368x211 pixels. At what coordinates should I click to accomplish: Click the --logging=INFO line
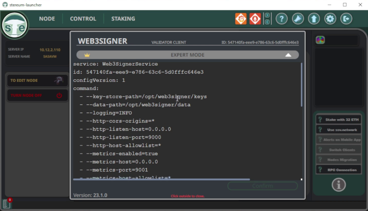[105, 113]
